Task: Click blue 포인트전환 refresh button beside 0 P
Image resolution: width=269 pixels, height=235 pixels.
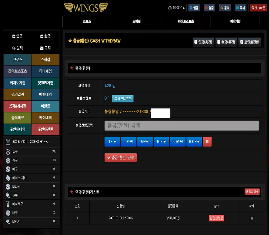Action: pos(123,98)
